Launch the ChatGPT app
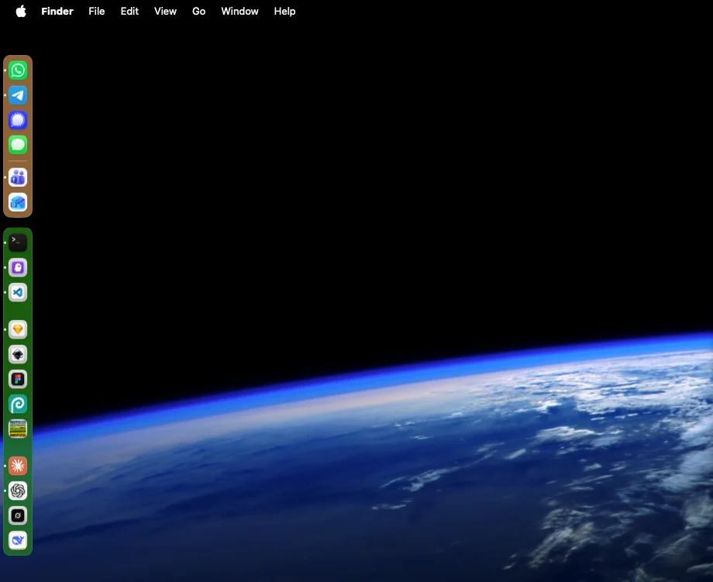The width and height of the screenshot is (713, 582). pos(18,491)
